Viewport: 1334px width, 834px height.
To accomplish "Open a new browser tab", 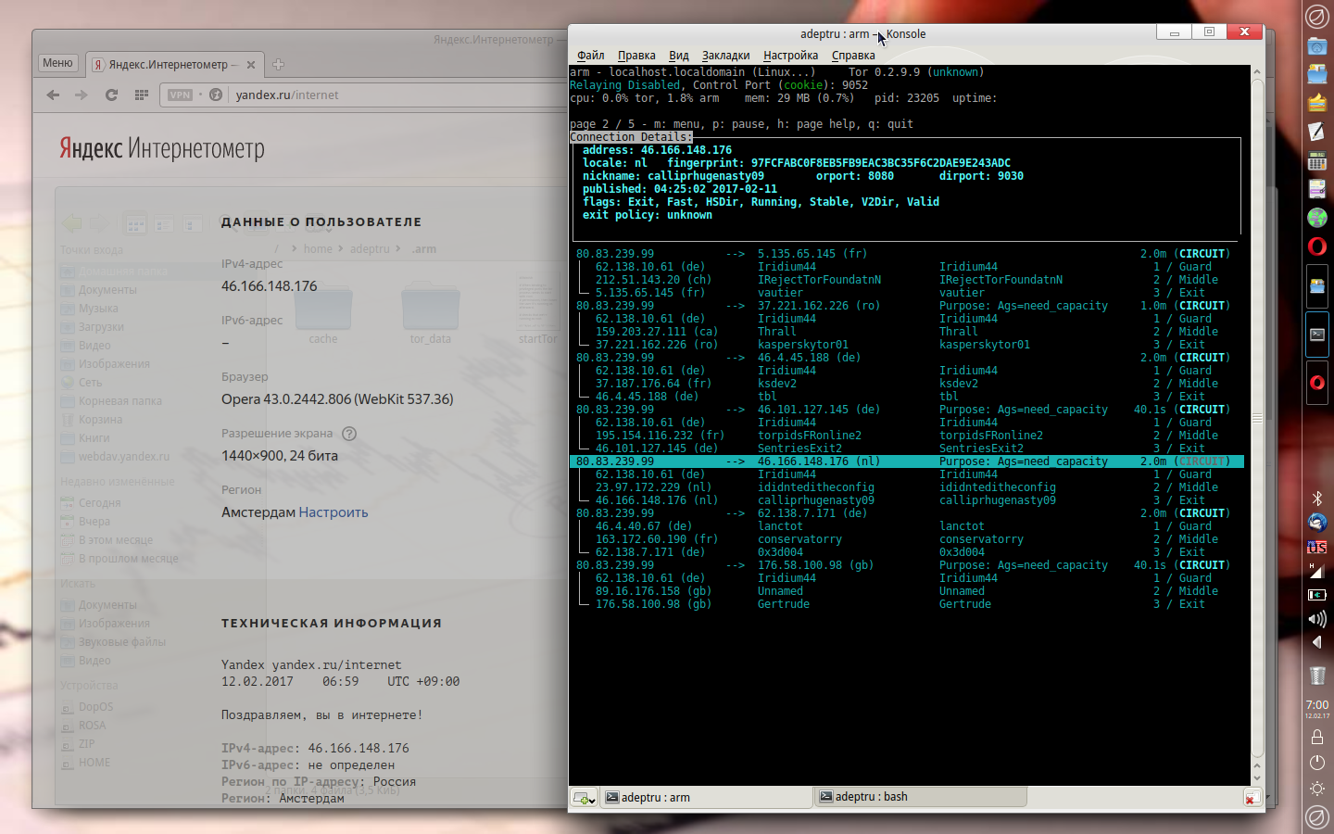I will pos(278,65).
